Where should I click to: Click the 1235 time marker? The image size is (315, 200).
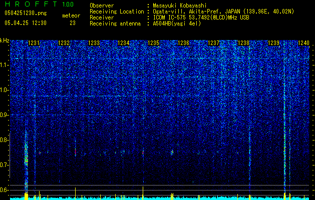153,43
